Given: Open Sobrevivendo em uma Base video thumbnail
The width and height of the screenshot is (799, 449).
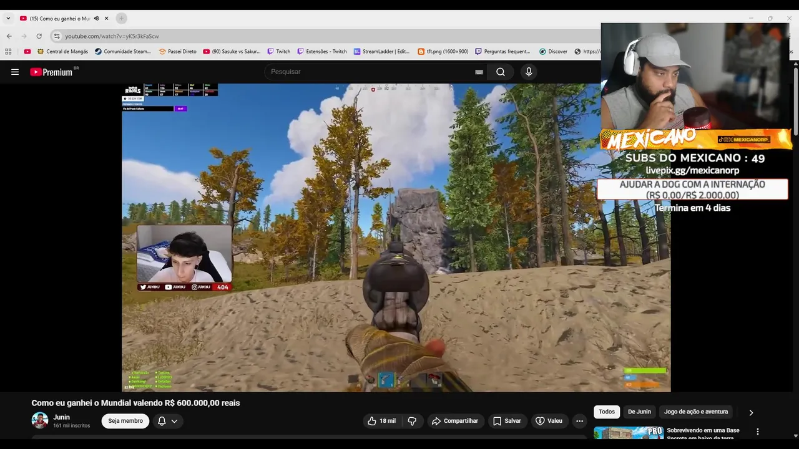Looking at the screenshot, I should (x=629, y=433).
